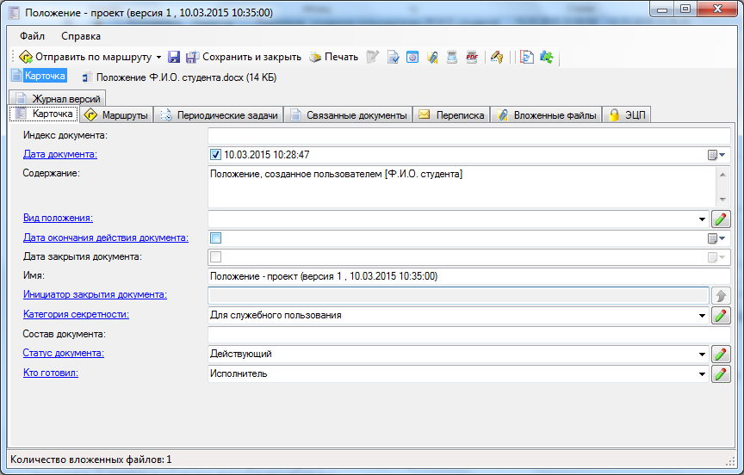Click the Содержание scrollbar up arrow
744x475 pixels.
click(722, 175)
